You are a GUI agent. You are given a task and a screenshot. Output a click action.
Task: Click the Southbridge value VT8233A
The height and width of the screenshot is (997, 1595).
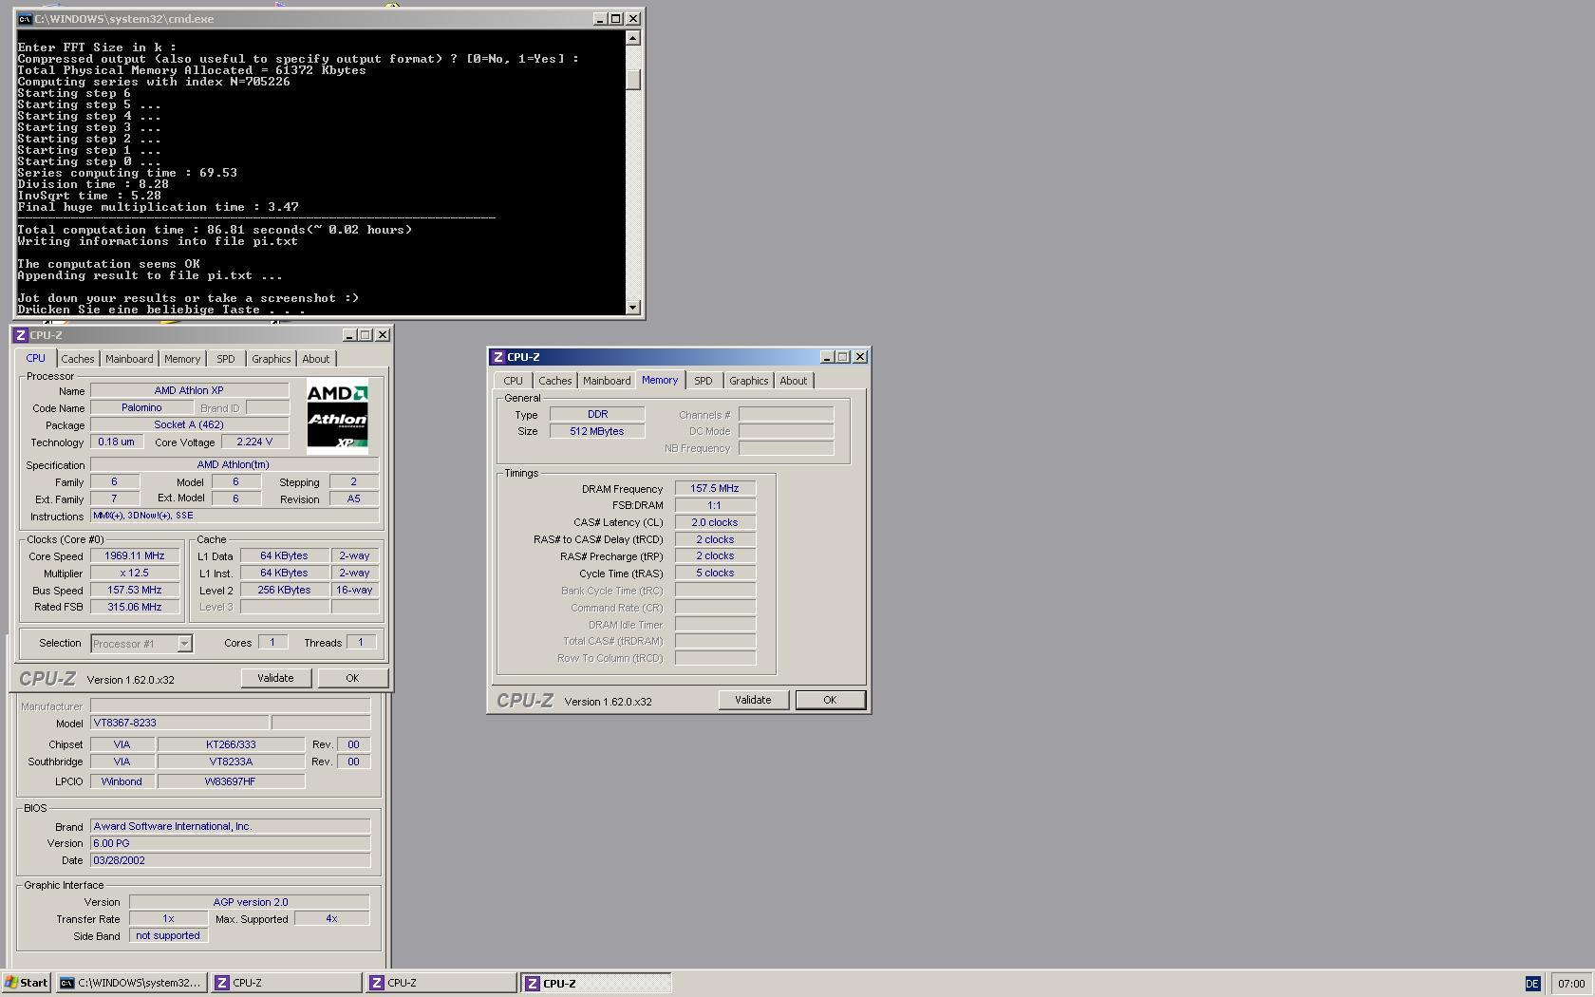tap(231, 762)
